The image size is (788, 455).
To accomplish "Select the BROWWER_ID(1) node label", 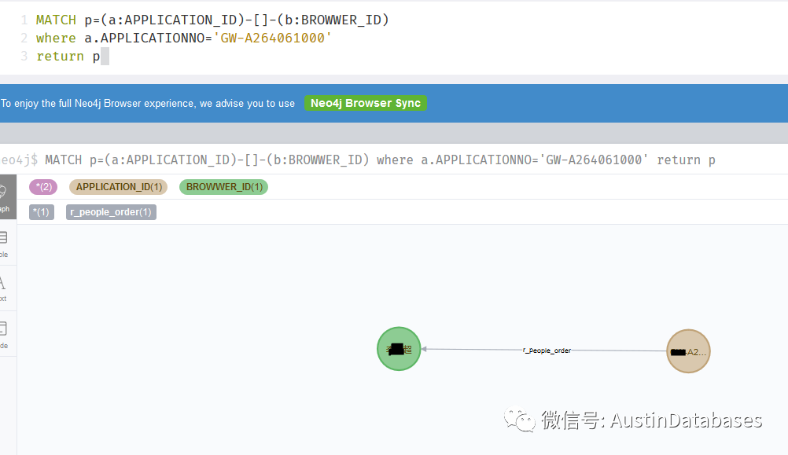I will 223,187.
